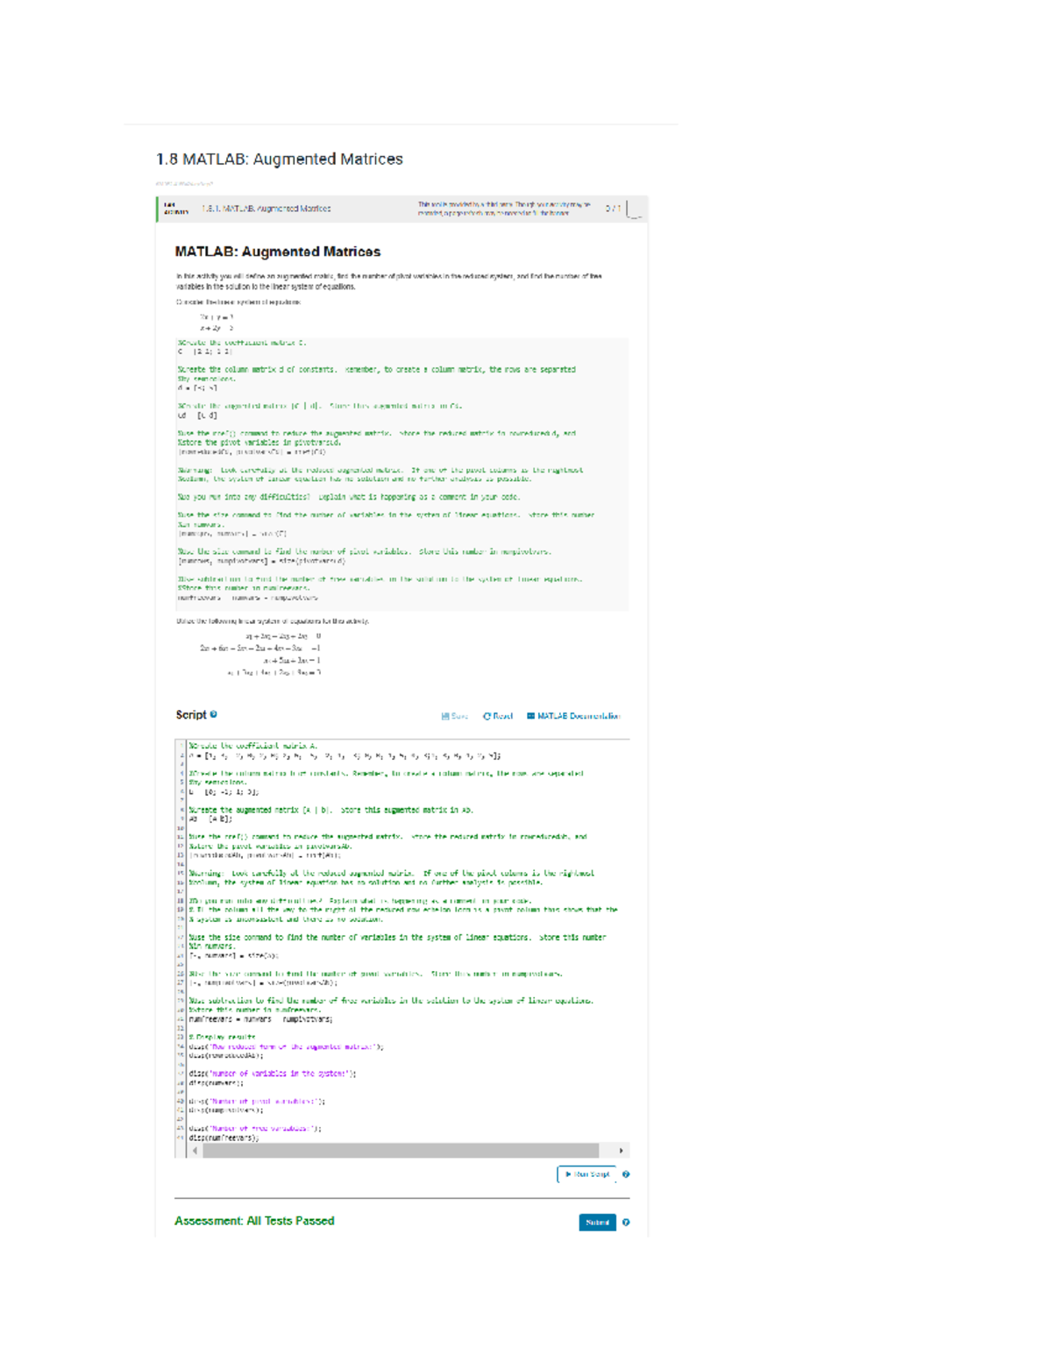Open the MATLAB Documentation link
The image size is (1052, 1361).
coord(573,716)
